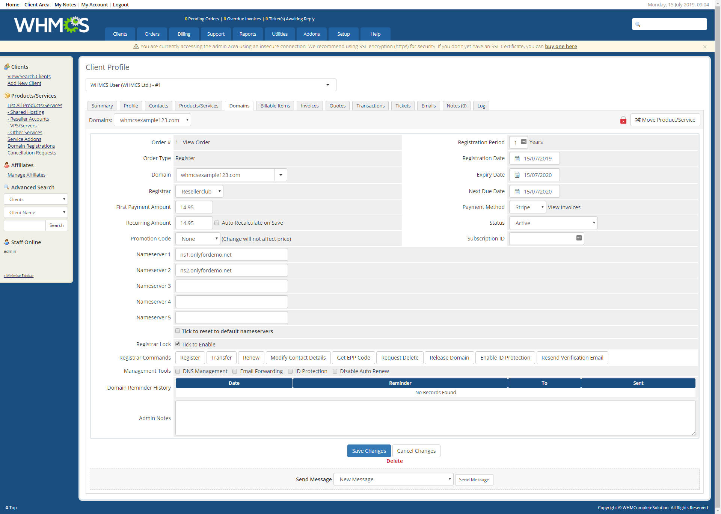Open the Utilities menu
Image resolution: width=721 pixels, height=514 pixels.
[x=280, y=34]
